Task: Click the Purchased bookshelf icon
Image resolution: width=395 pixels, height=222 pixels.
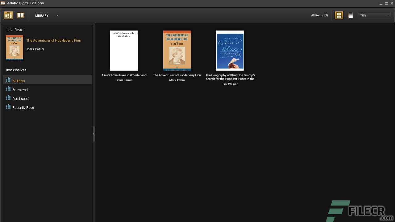Action: (x=8, y=98)
